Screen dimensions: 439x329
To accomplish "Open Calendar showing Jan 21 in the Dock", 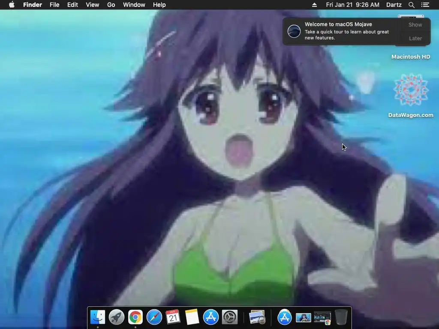I will click(x=173, y=317).
